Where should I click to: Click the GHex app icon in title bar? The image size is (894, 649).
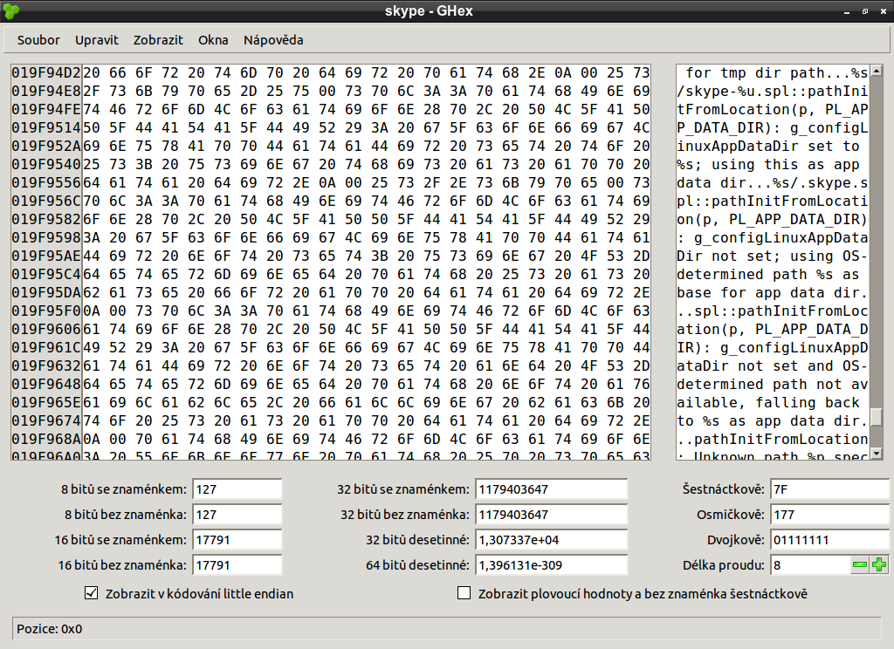pyautogui.click(x=10, y=10)
